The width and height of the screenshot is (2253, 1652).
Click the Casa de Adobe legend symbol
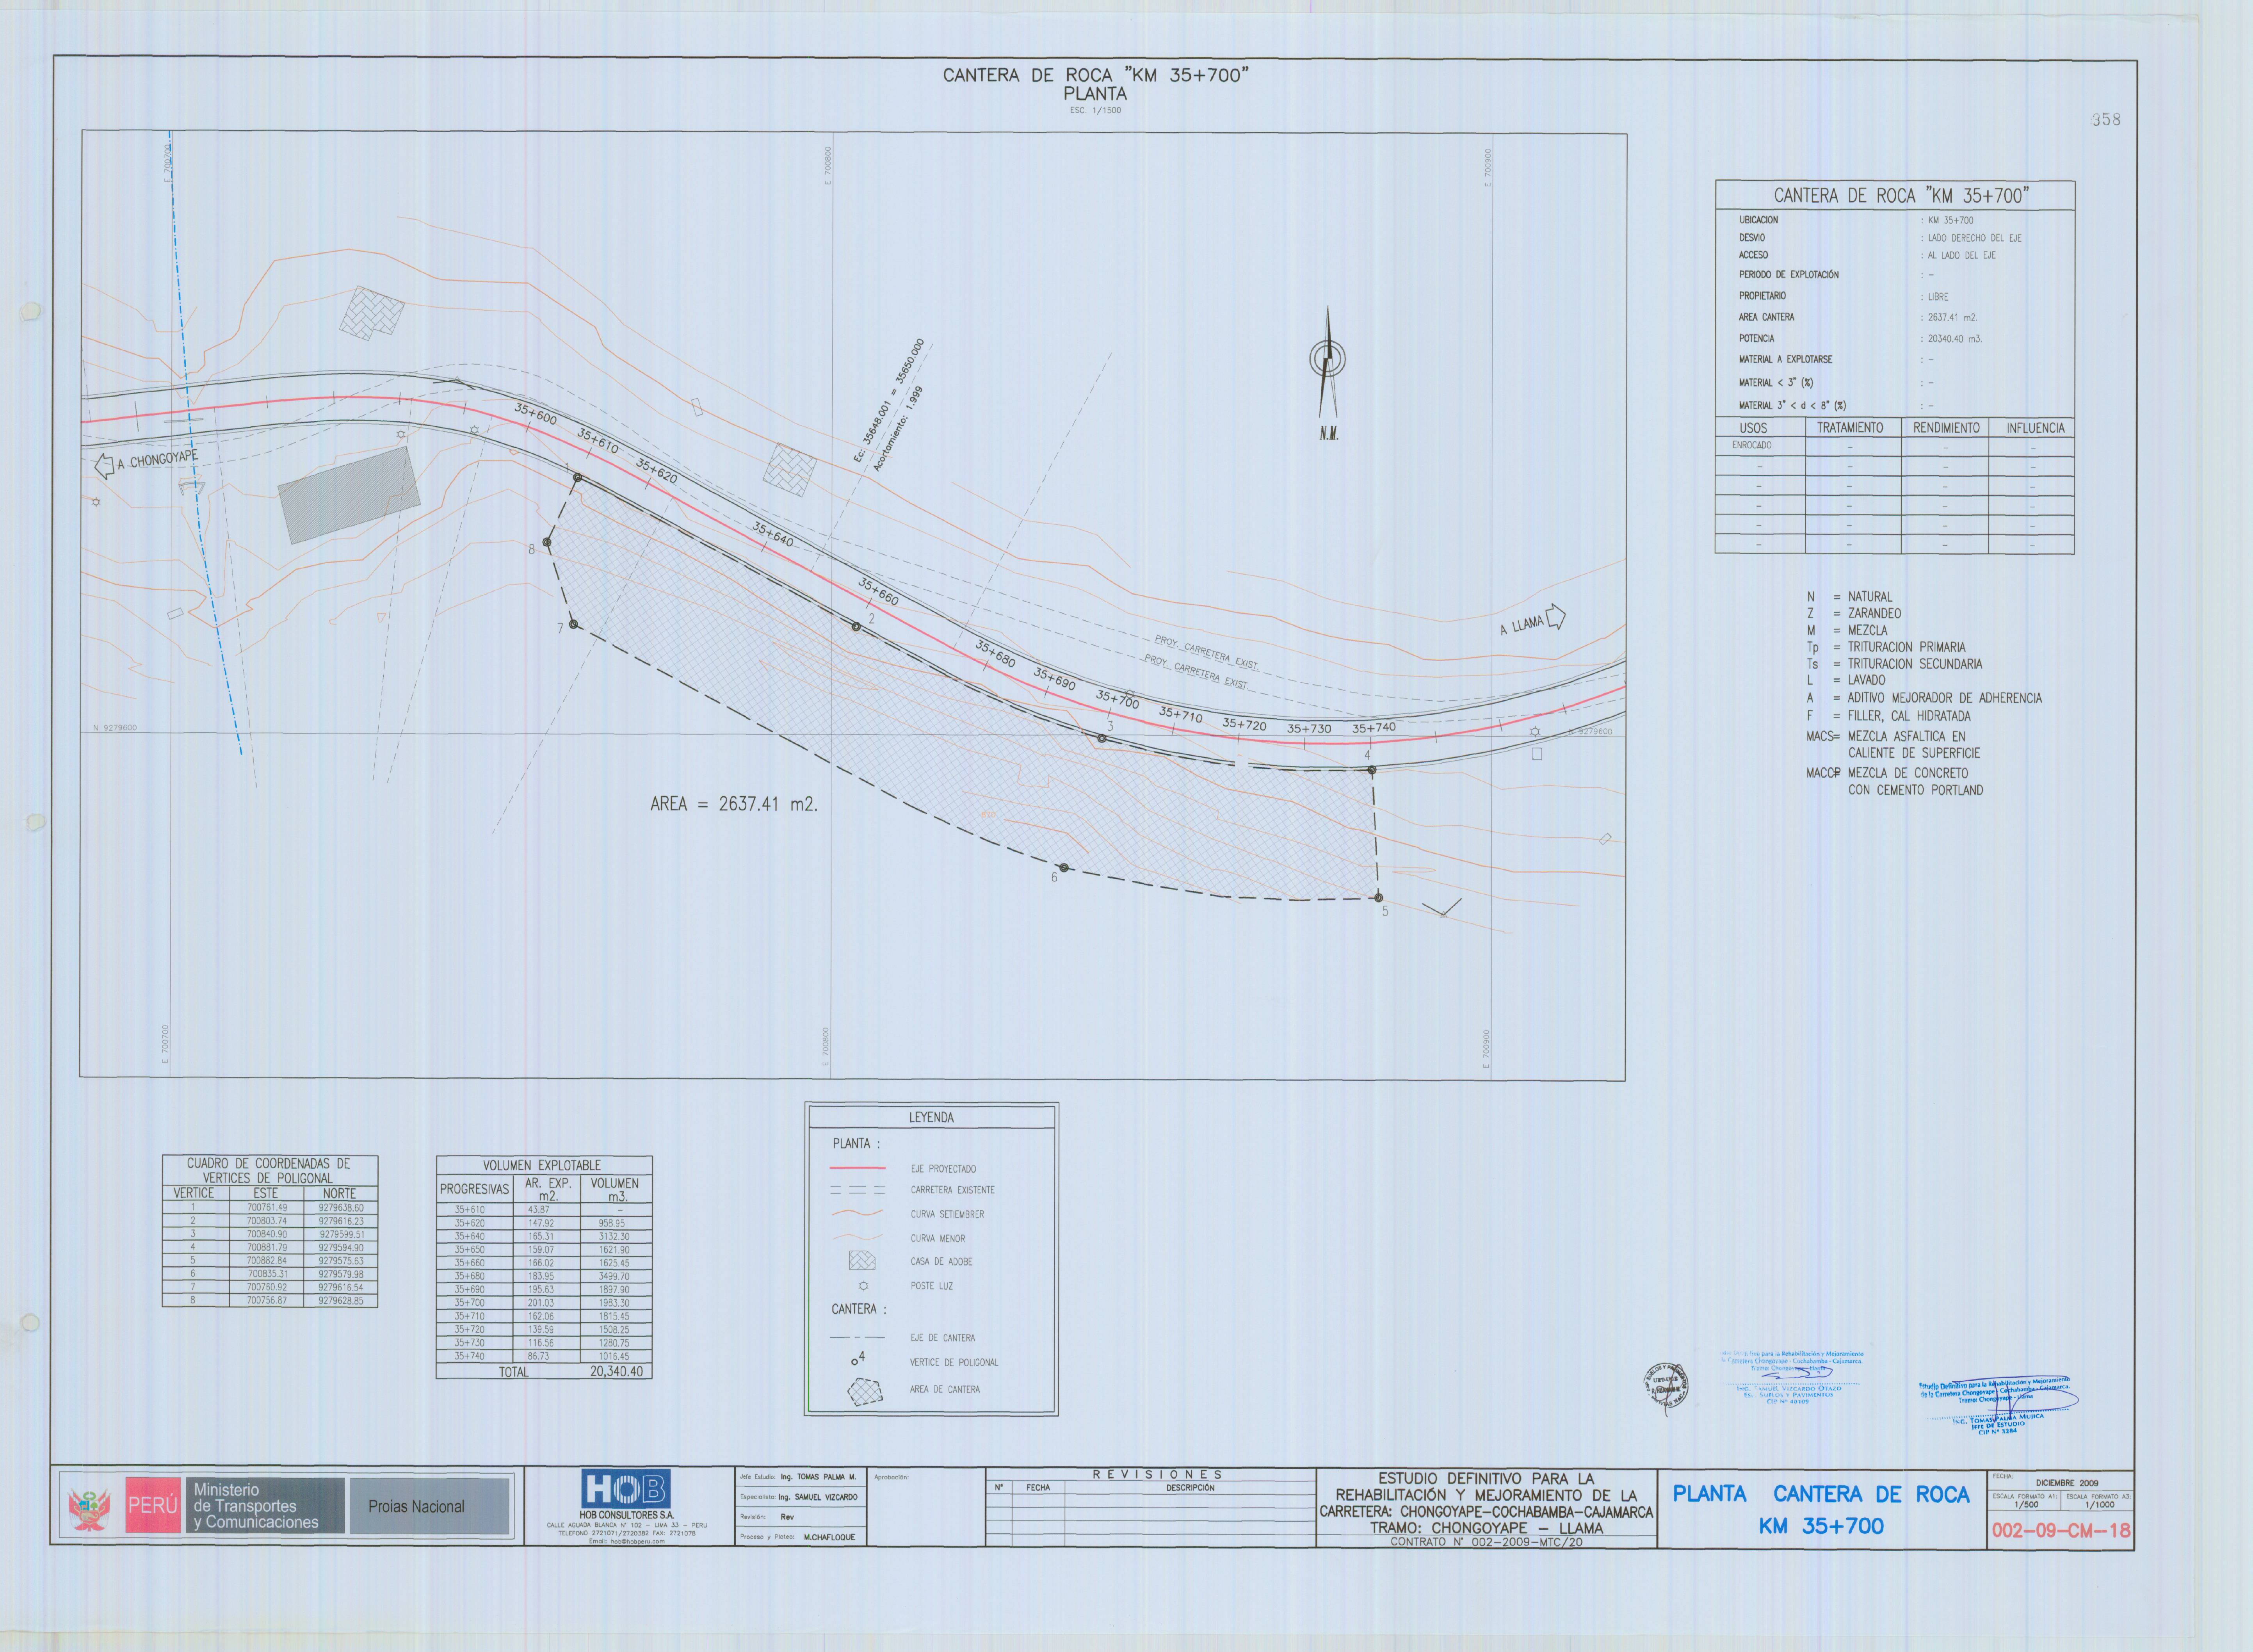(x=861, y=1261)
